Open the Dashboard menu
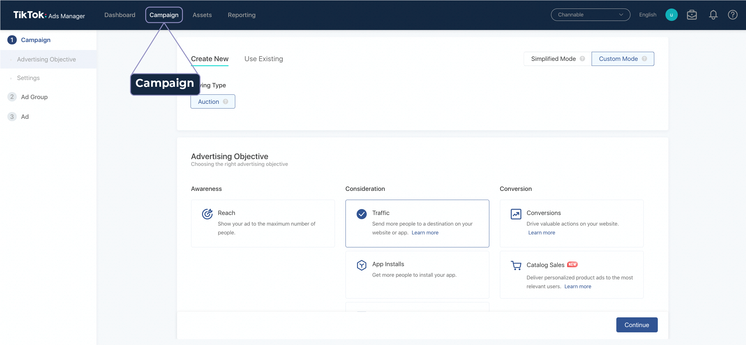 click(x=120, y=15)
